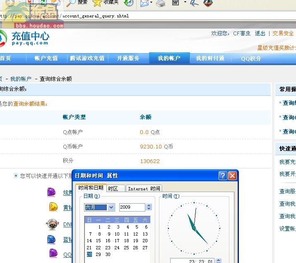Increase the year with the up spinner arrow
This screenshot has height=263, width=296.
pyautogui.click(x=149, y=205)
